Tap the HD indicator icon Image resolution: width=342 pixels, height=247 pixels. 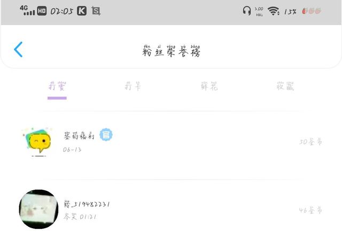[42, 11]
